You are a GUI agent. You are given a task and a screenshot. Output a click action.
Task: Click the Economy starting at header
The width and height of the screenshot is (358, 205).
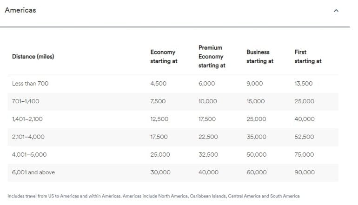164,57
